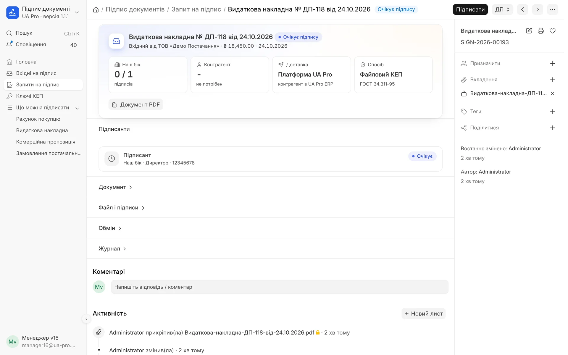Open Головна in the sidebar
Screen dimensions: 568x355
tap(43, 62)
